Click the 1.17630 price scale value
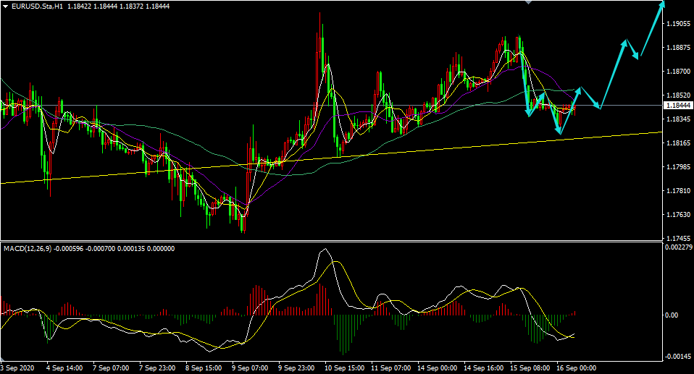Viewport: 694px width, 374px height. pos(679,215)
